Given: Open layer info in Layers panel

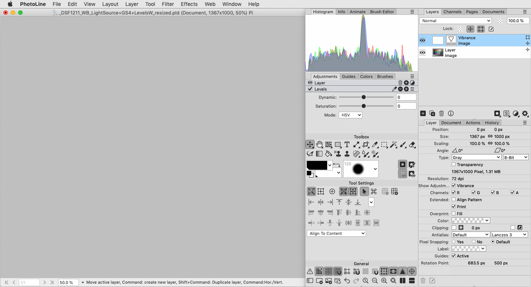Looking at the screenshot, I should 451,114.
